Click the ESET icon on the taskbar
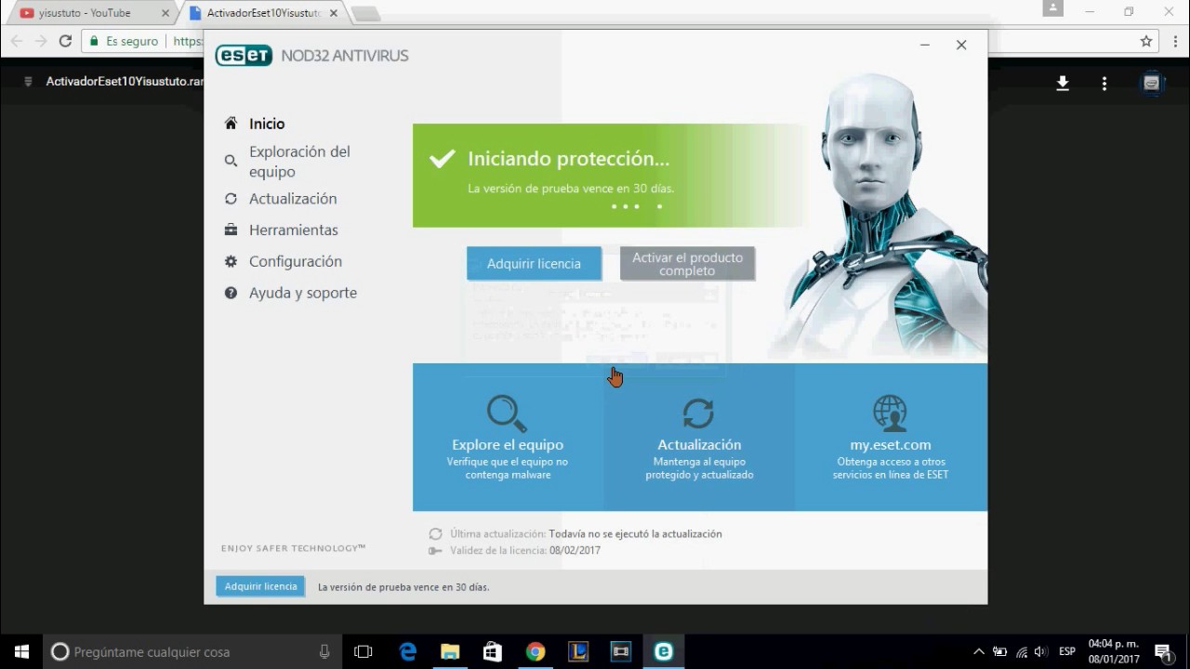 663,651
